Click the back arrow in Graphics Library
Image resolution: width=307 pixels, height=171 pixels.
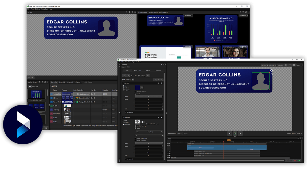click(x=30, y=87)
